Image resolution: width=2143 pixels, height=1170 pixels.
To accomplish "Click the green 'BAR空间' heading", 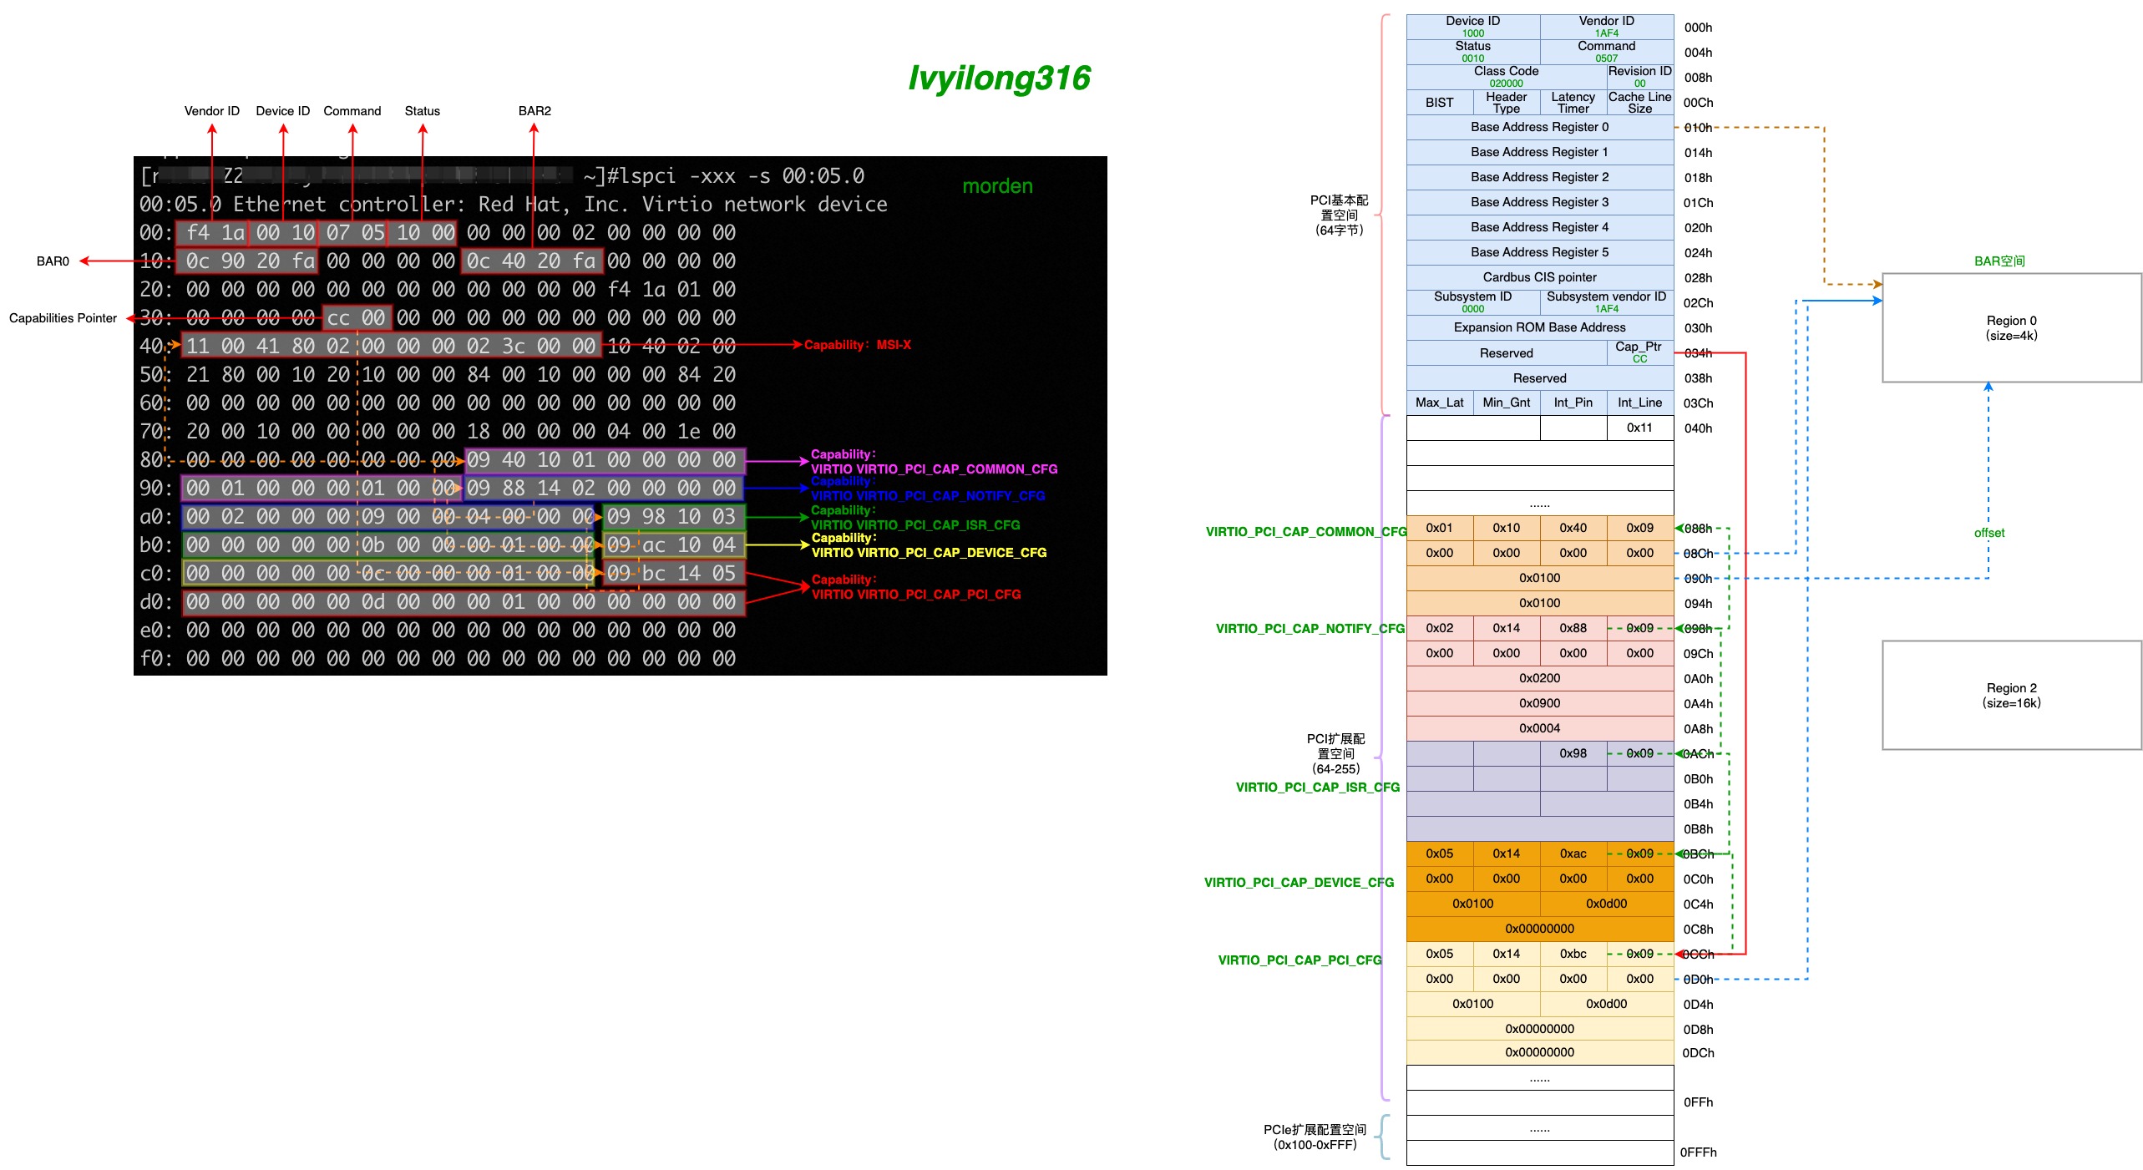I will coord(1999,261).
